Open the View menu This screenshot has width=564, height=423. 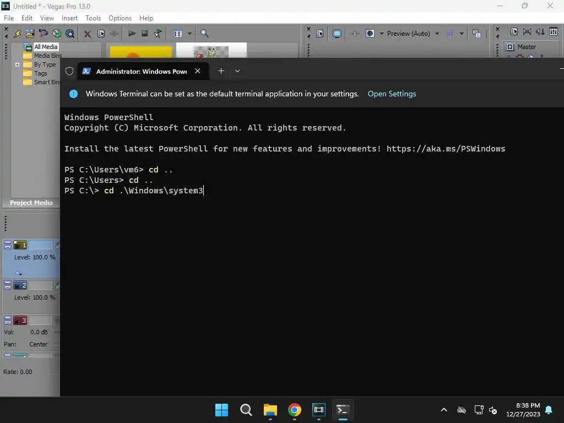[47, 18]
